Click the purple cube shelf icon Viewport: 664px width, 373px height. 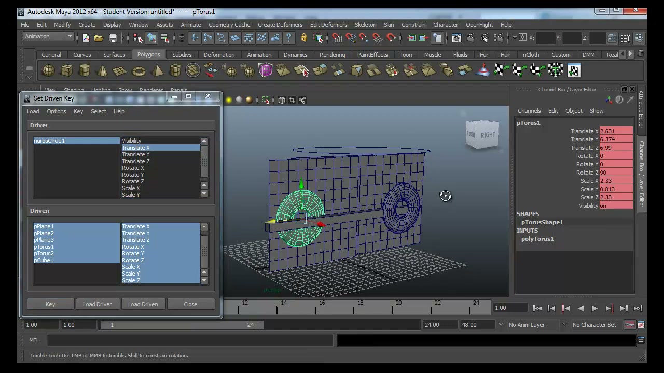265,70
